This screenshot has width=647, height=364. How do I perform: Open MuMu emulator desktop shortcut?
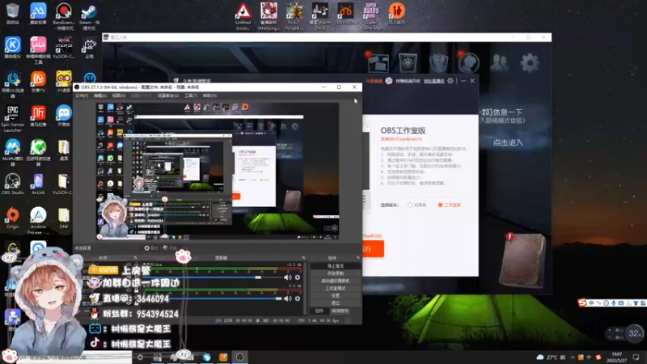coord(13,152)
